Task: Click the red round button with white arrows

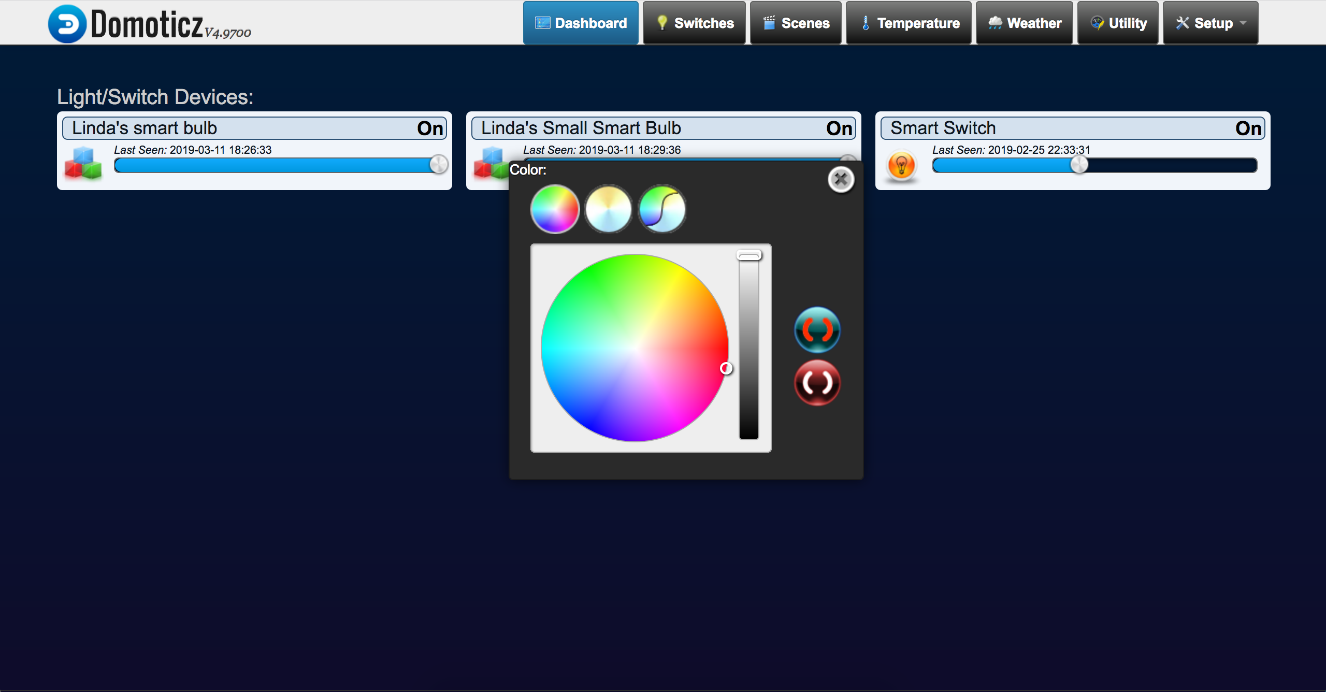Action: 817,383
